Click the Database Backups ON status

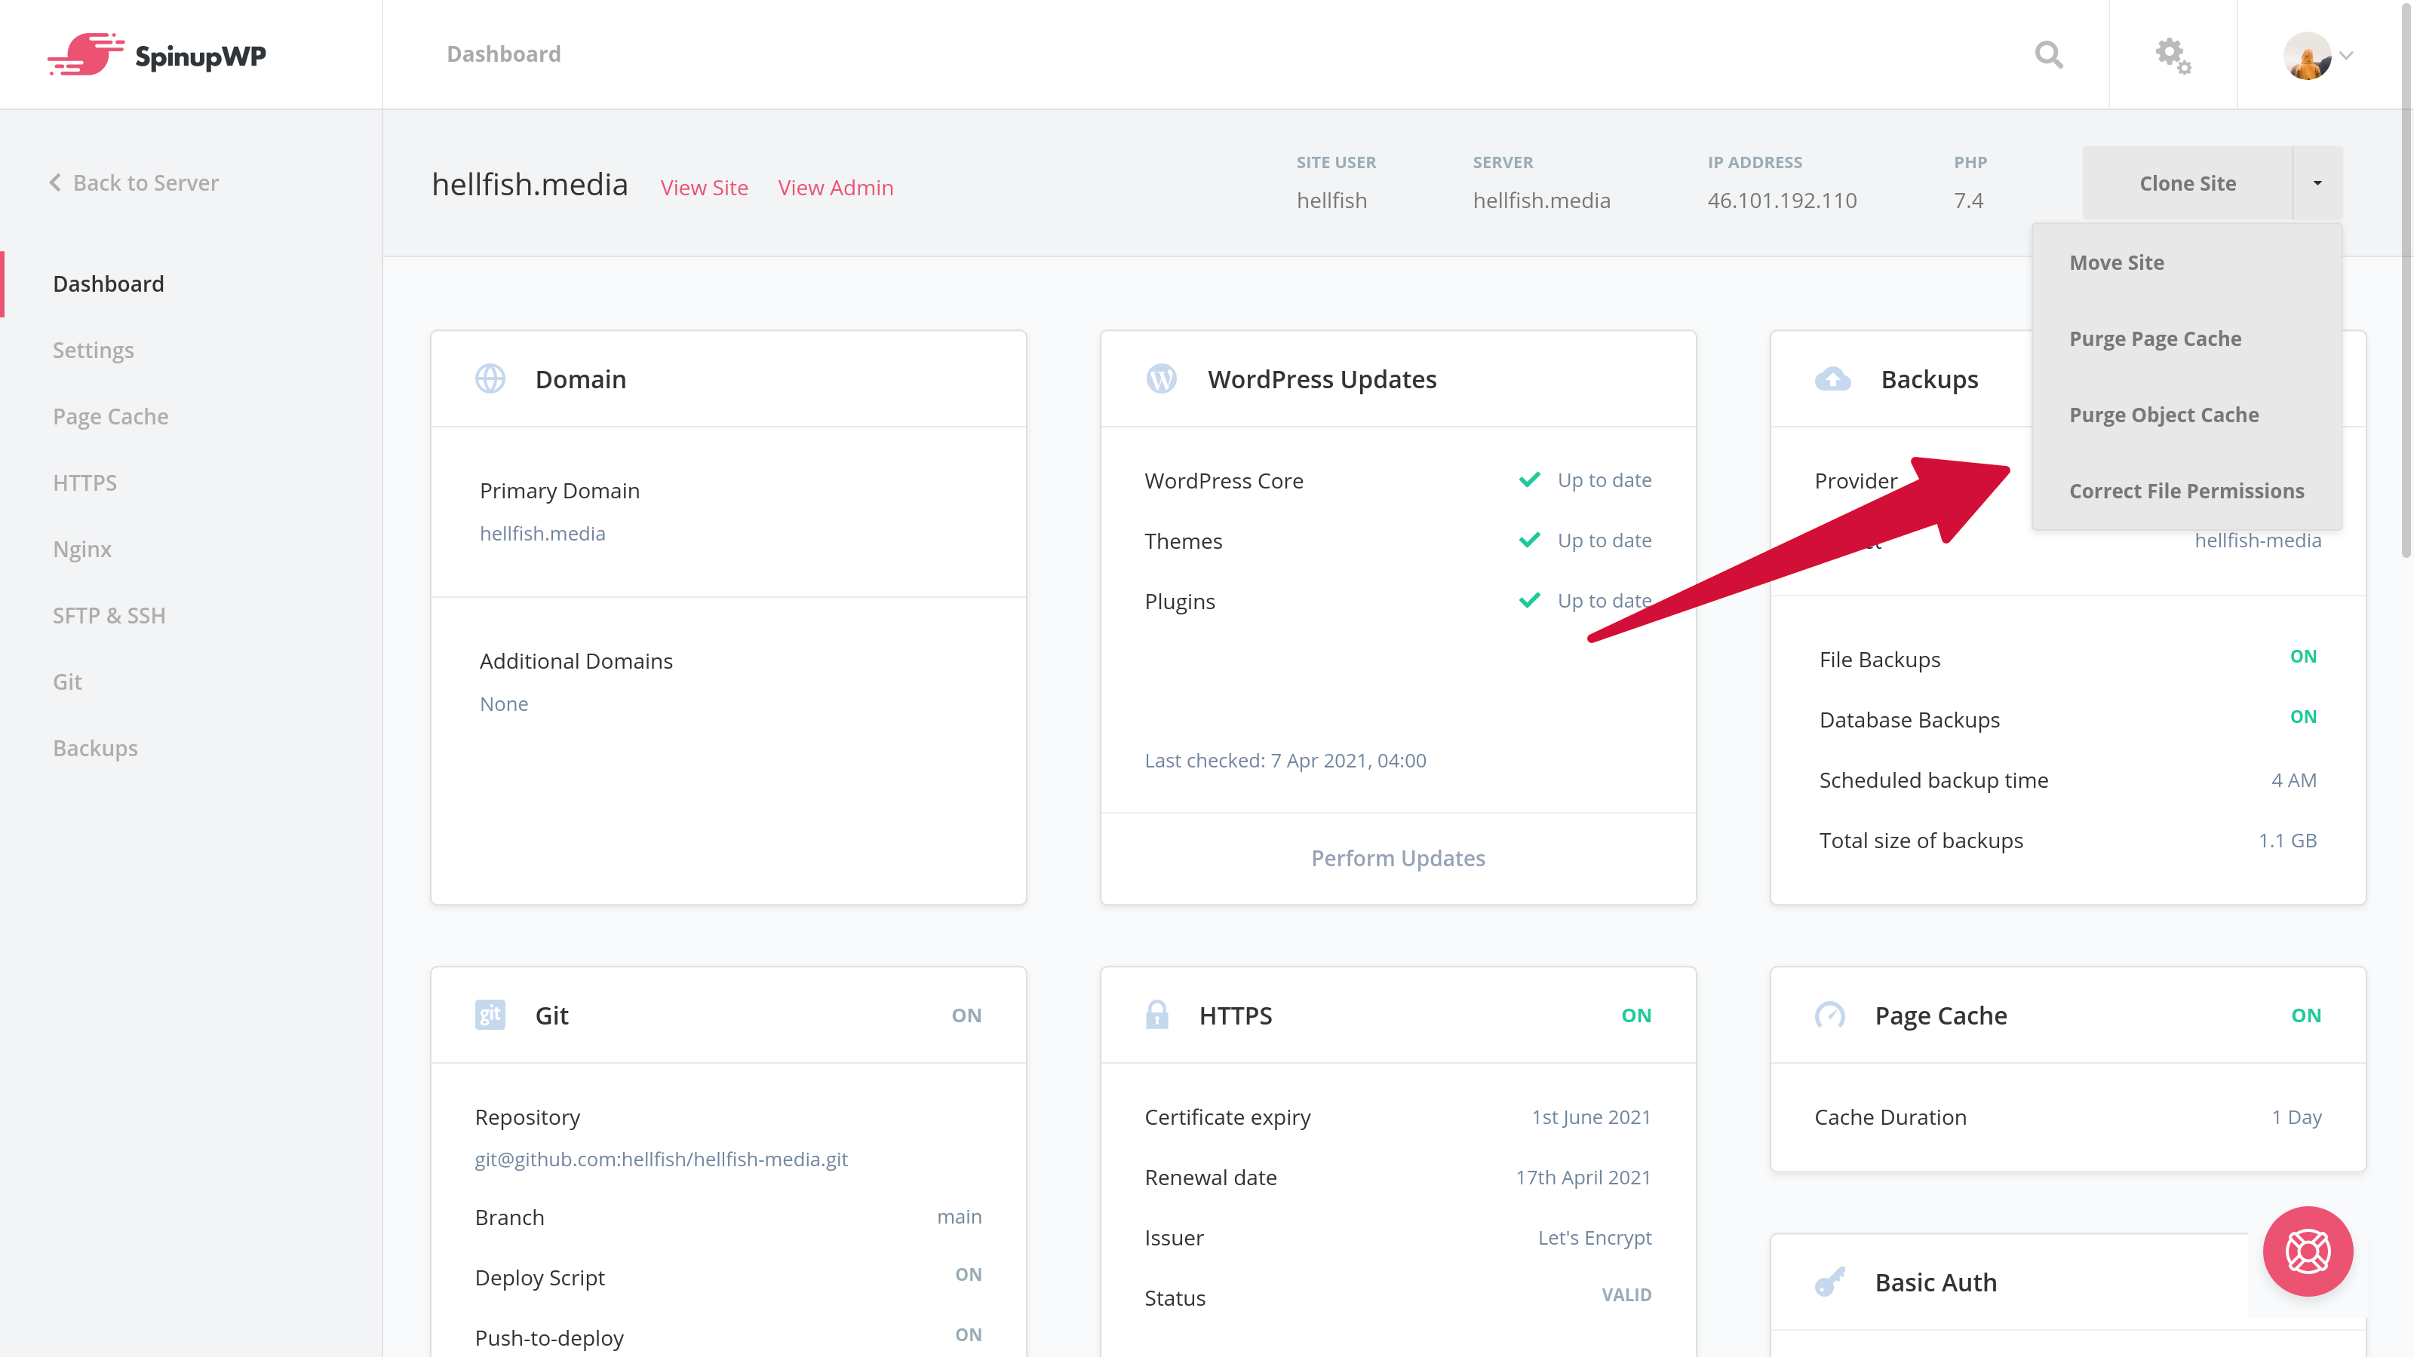(2302, 716)
